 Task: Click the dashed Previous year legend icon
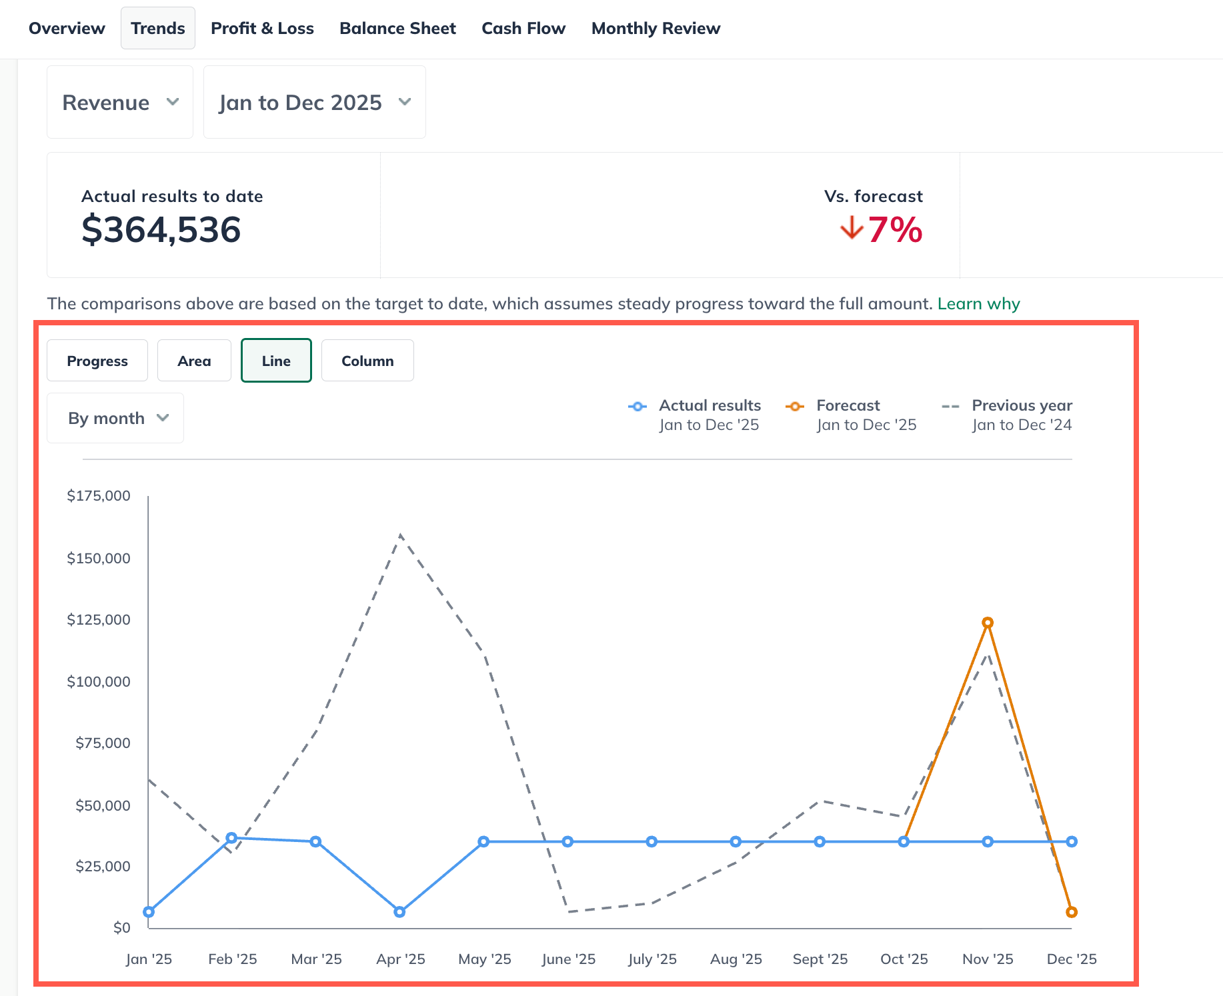(950, 407)
